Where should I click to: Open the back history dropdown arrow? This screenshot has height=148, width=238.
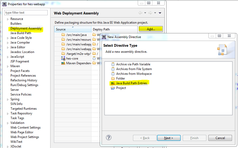(145, 13)
